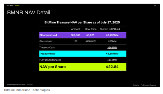Select the slide page number 29

155,6
